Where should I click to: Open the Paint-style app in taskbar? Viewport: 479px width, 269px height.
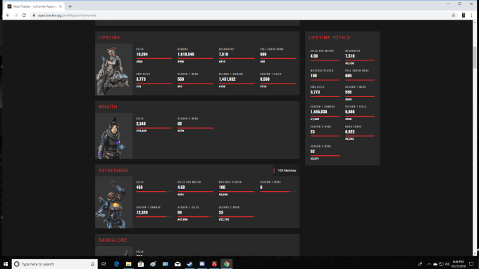pyautogui.click(x=153, y=264)
